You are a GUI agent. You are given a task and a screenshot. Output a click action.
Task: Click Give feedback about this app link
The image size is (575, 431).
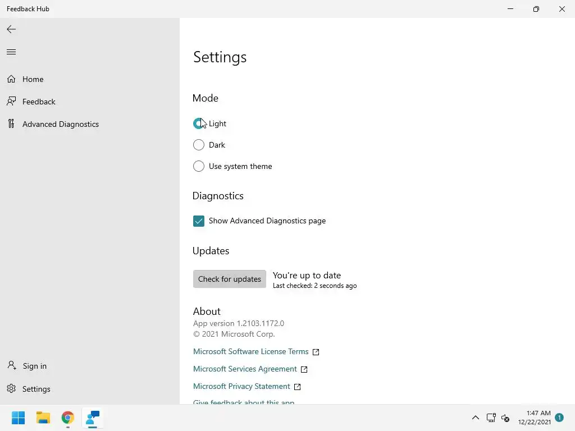[244, 402]
